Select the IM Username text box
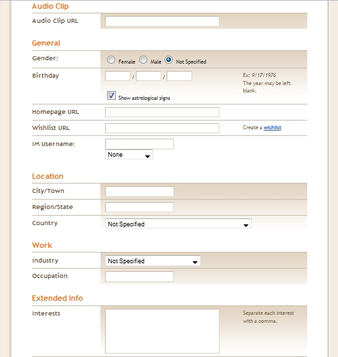 [x=139, y=144]
